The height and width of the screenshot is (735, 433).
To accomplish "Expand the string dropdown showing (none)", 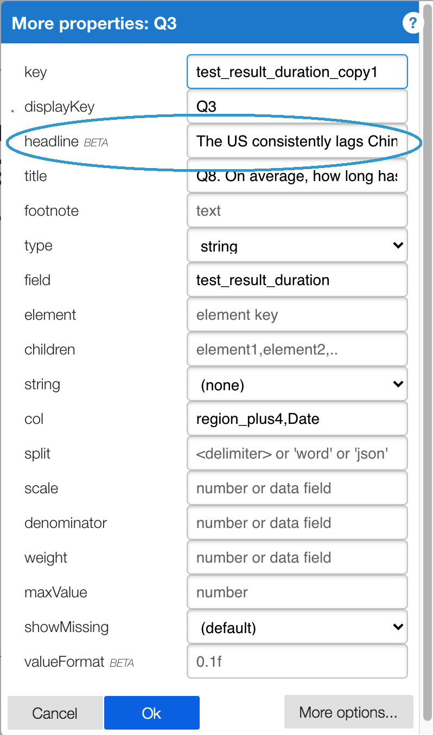I will click(x=297, y=385).
